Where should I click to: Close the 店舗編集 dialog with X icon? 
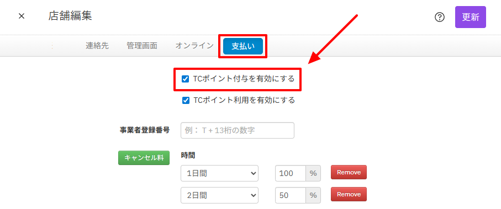22,16
